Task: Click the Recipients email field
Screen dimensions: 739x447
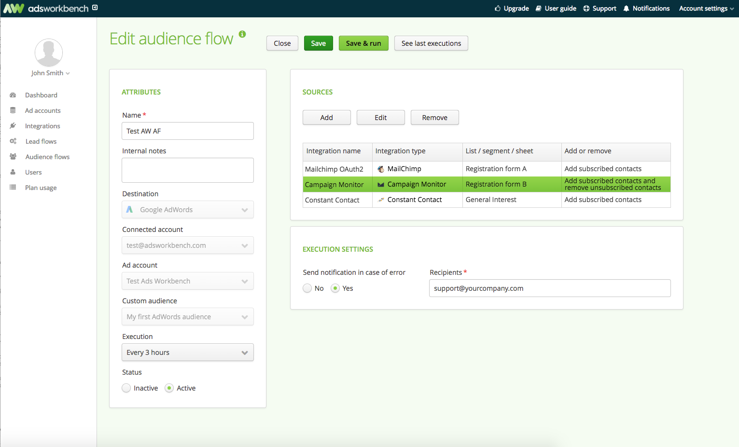Action: [550, 288]
